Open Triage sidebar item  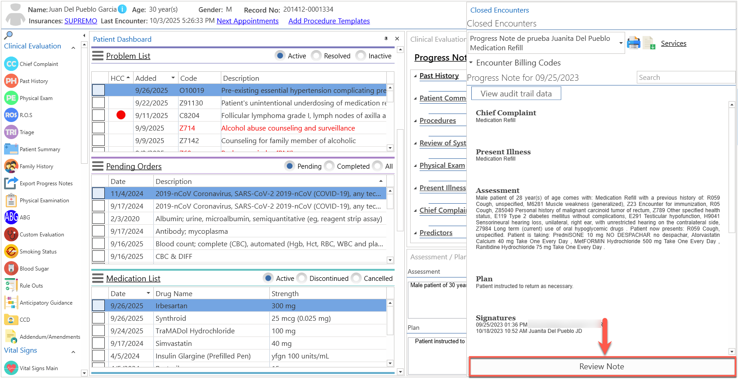[x=19, y=132]
